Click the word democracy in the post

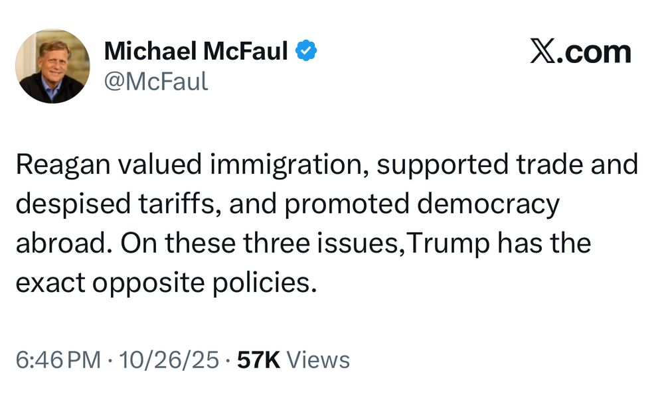pyautogui.click(x=488, y=205)
